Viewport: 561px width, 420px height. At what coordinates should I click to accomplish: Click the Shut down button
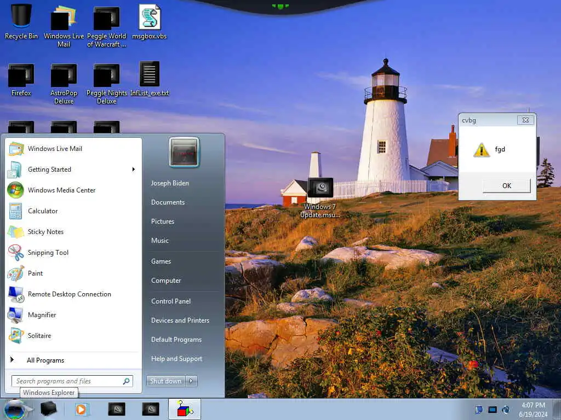pyautogui.click(x=165, y=381)
